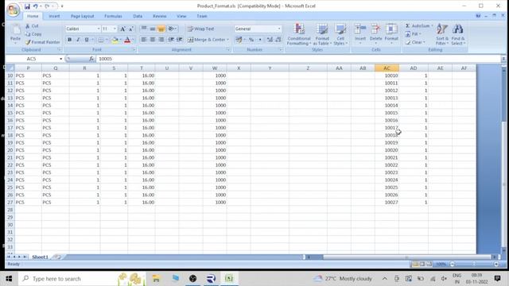The height and width of the screenshot is (286, 509).
Task: Decrease decimal places
Action: click(x=278, y=40)
